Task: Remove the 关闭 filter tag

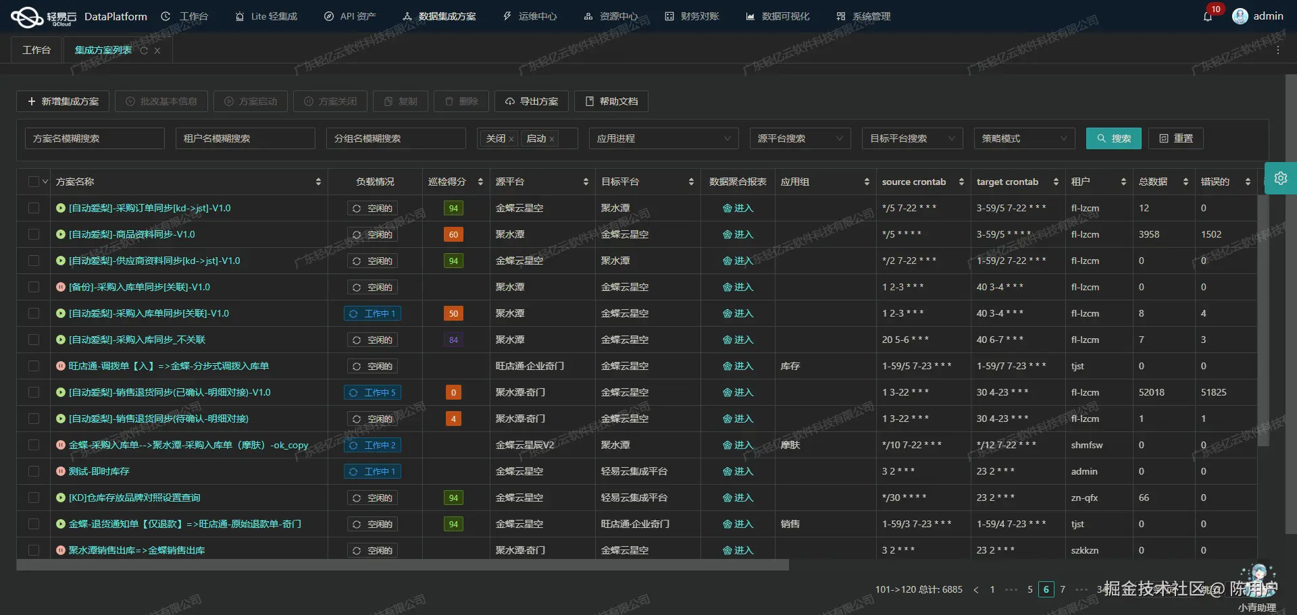Action: tap(511, 139)
